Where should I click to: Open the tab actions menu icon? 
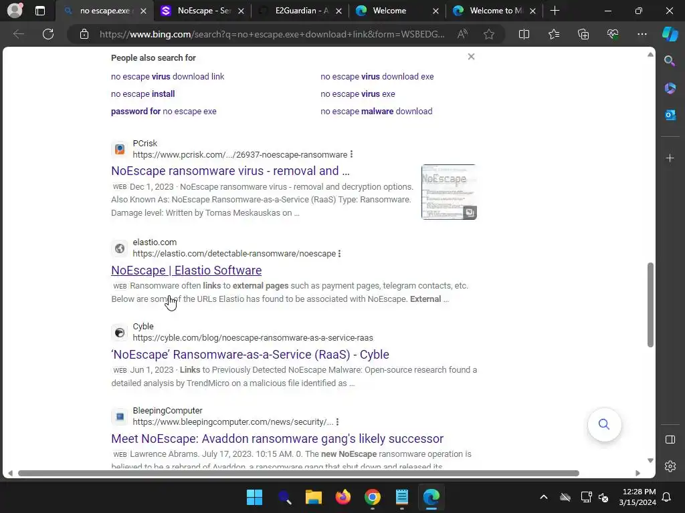pos(40,11)
